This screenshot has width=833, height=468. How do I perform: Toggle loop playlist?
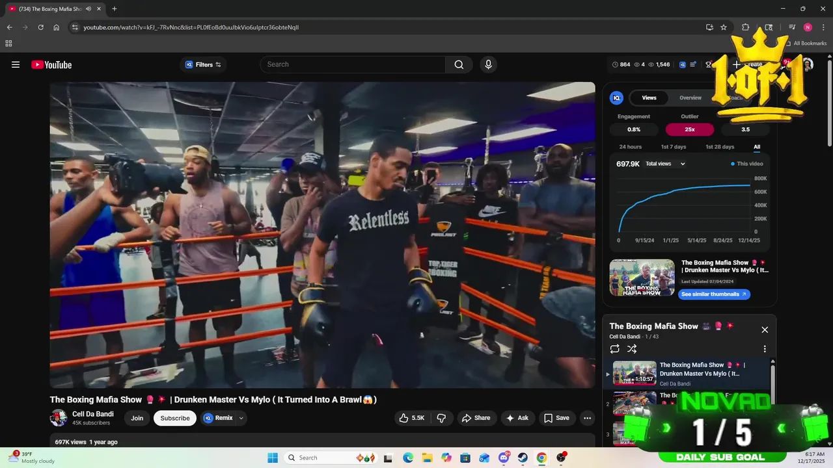click(615, 349)
